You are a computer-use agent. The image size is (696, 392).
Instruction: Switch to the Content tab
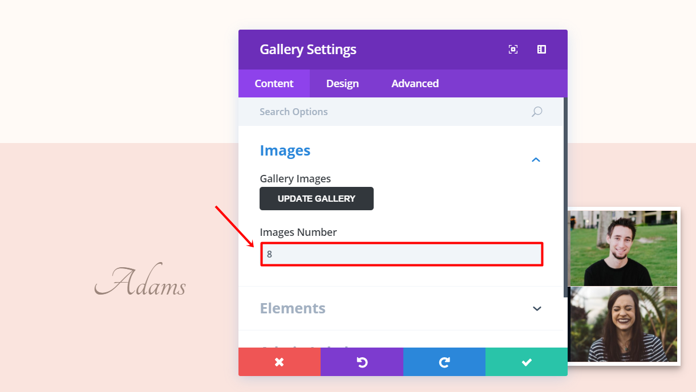coord(274,84)
